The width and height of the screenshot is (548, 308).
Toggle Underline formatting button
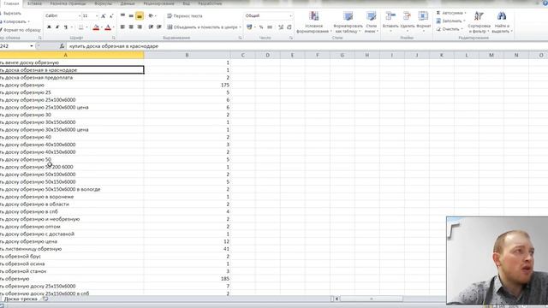tap(65, 27)
